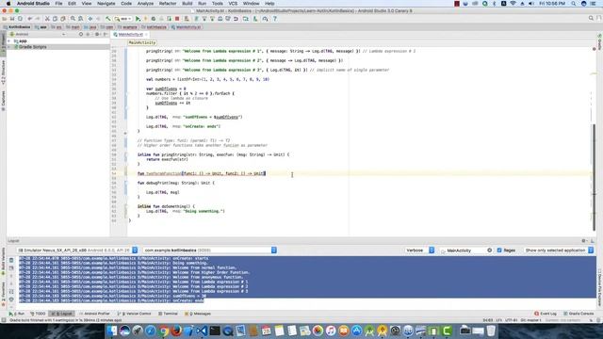Open the Build menu

(187, 4)
